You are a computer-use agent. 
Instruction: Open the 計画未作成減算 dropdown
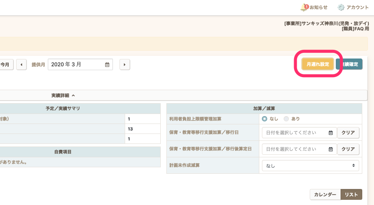[311, 166]
